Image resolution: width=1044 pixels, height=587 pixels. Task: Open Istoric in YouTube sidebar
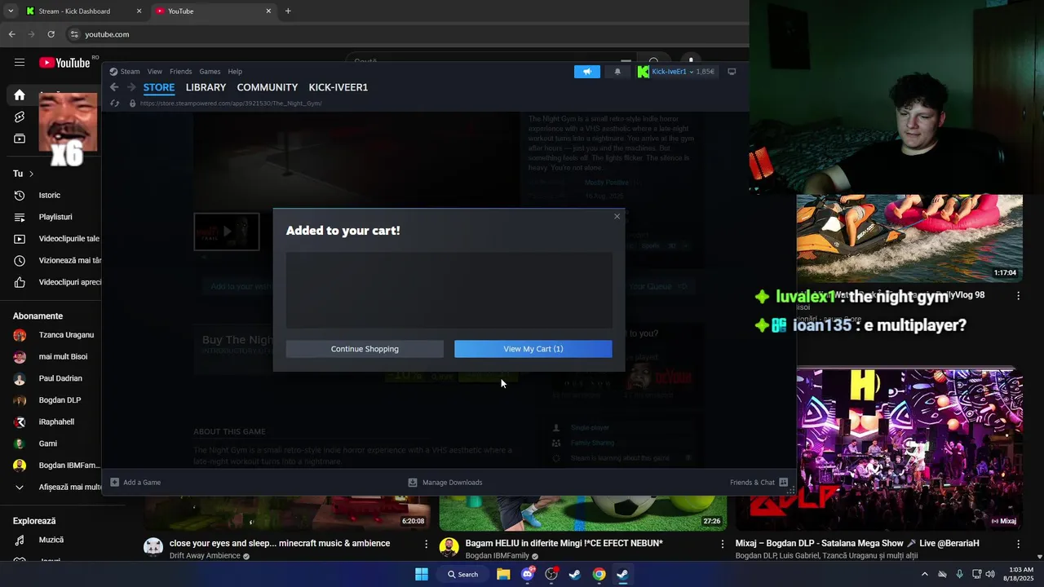point(51,196)
